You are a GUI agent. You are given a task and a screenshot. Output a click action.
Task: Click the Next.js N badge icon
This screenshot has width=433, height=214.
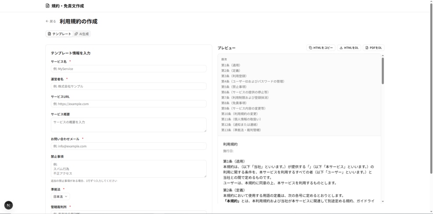(8, 205)
